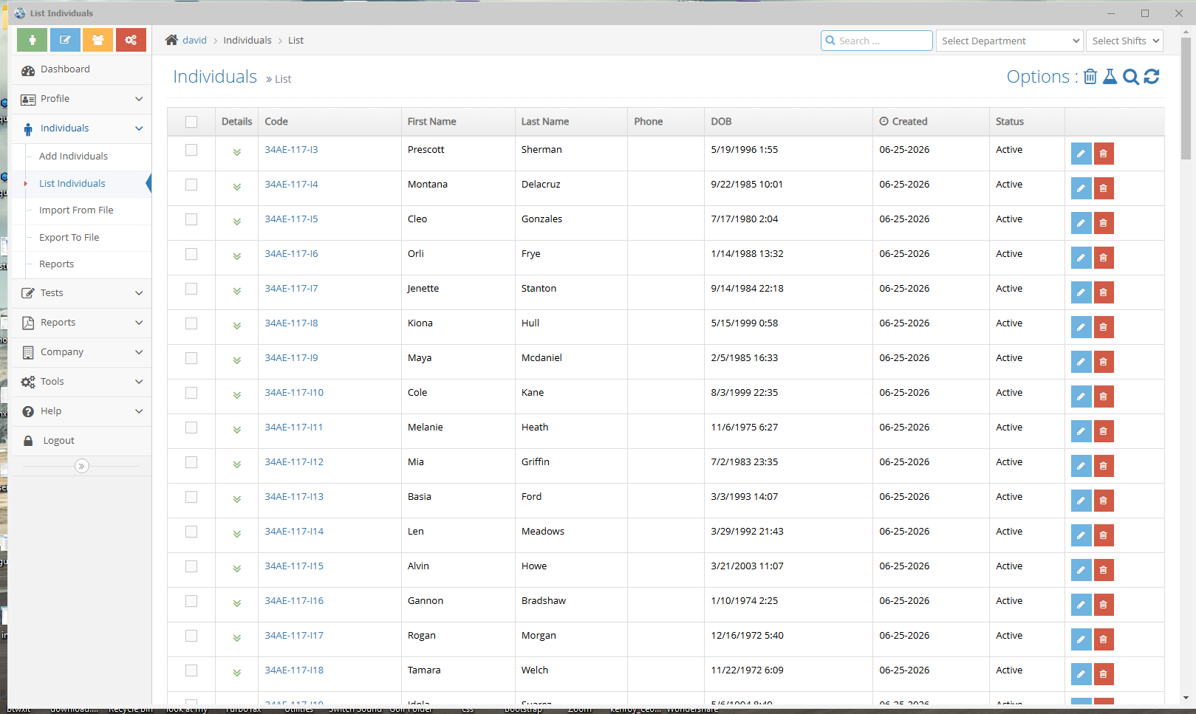1196x714 pixels.
Task: Delete Melanie Heath with red trash button
Action: point(1104,431)
